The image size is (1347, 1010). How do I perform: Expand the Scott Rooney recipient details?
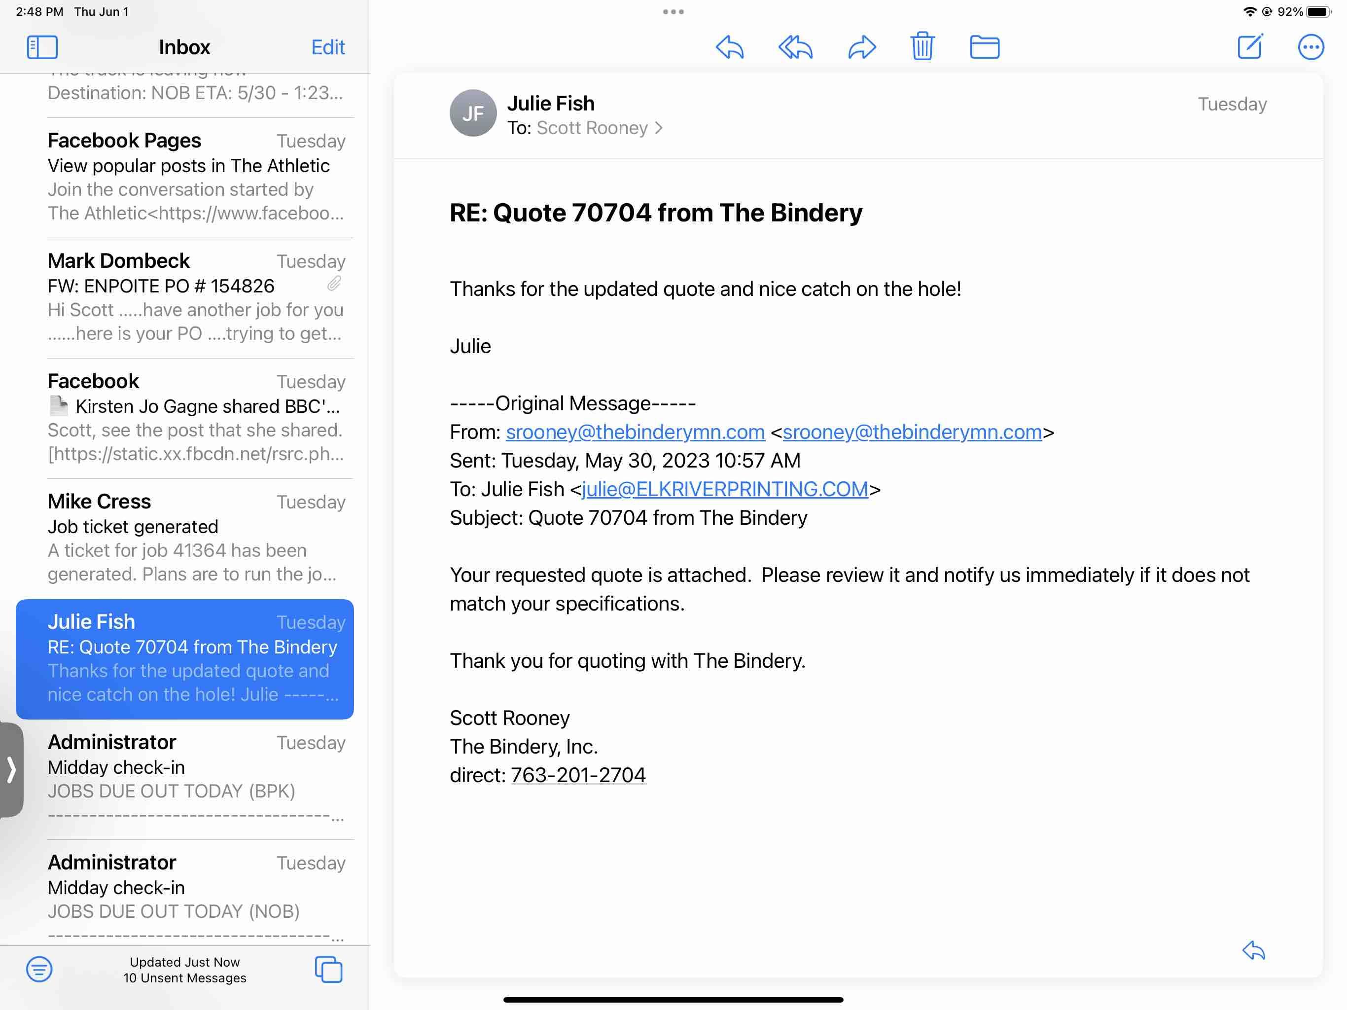tap(593, 128)
